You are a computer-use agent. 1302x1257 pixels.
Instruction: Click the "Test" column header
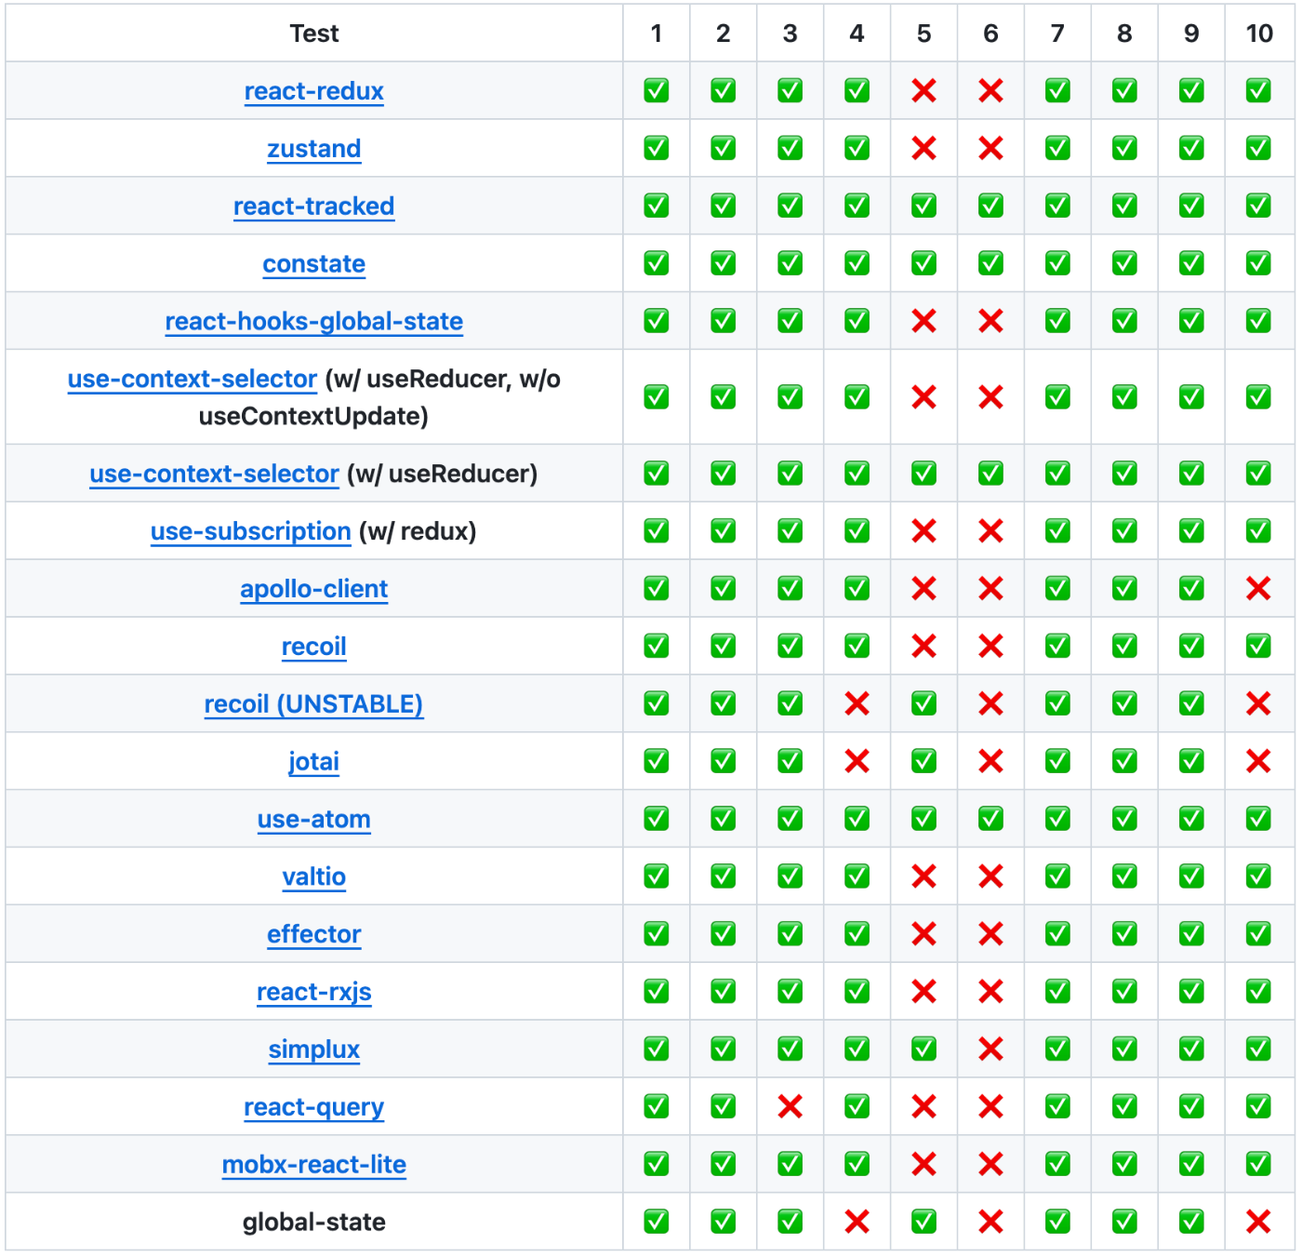[313, 33]
